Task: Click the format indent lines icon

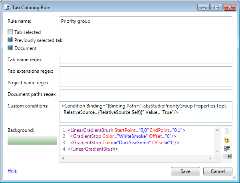Action: pyautogui.click(x=227, y=149)
